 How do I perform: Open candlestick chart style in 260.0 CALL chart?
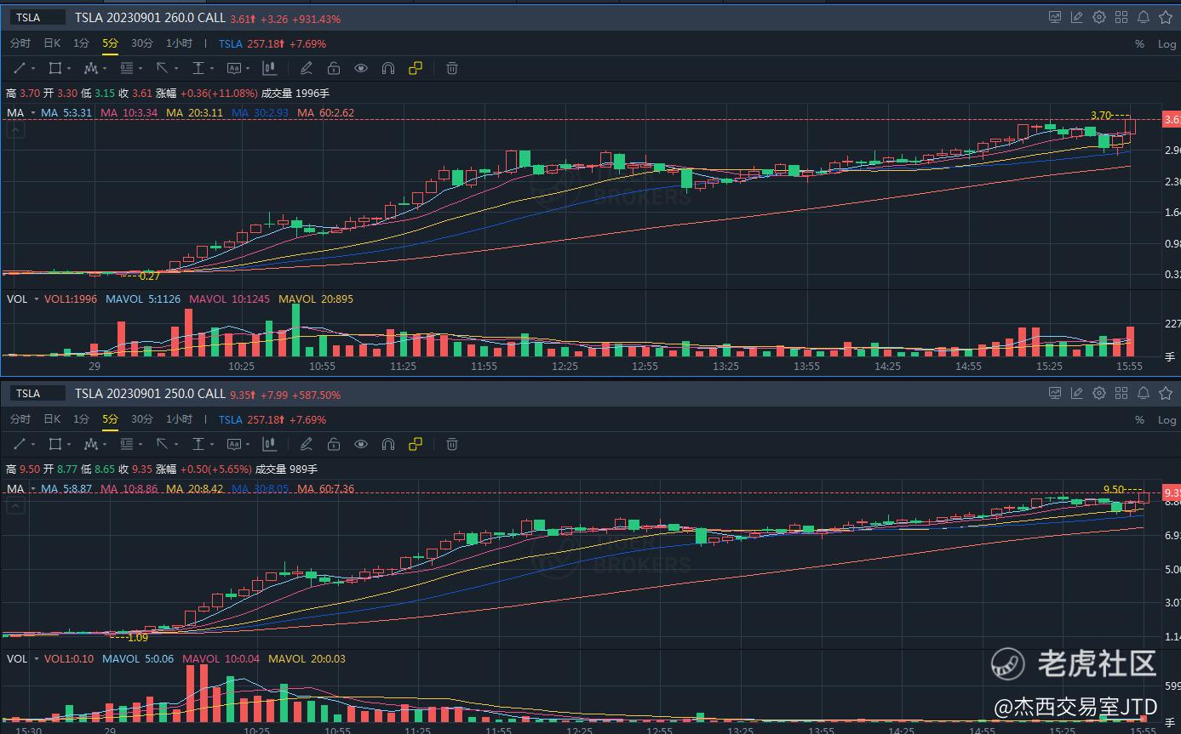click(270, 68)
